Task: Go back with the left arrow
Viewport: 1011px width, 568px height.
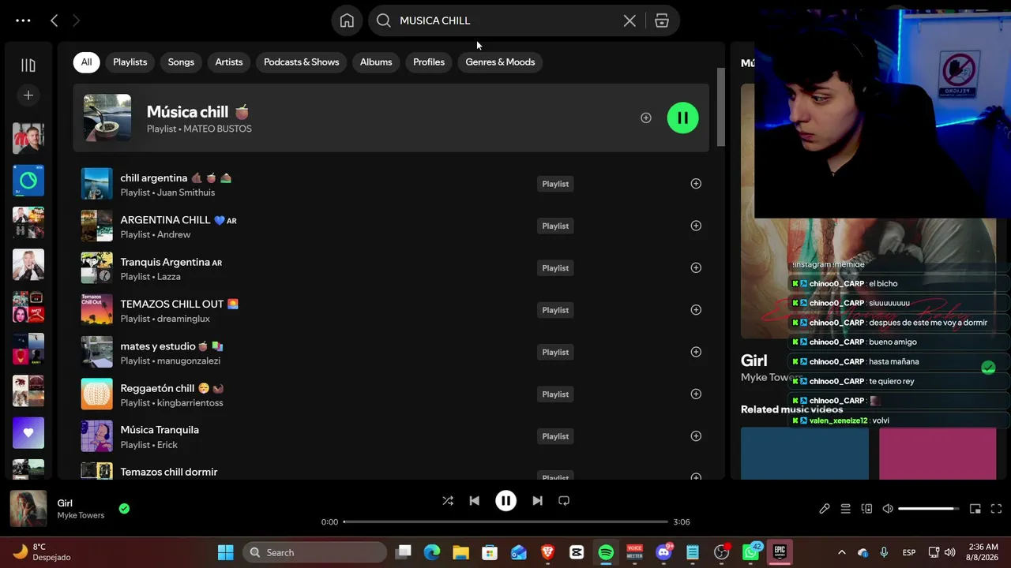Action: 54,21
